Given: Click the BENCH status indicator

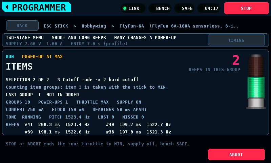Looking at the screenshot, I should 160,8.
